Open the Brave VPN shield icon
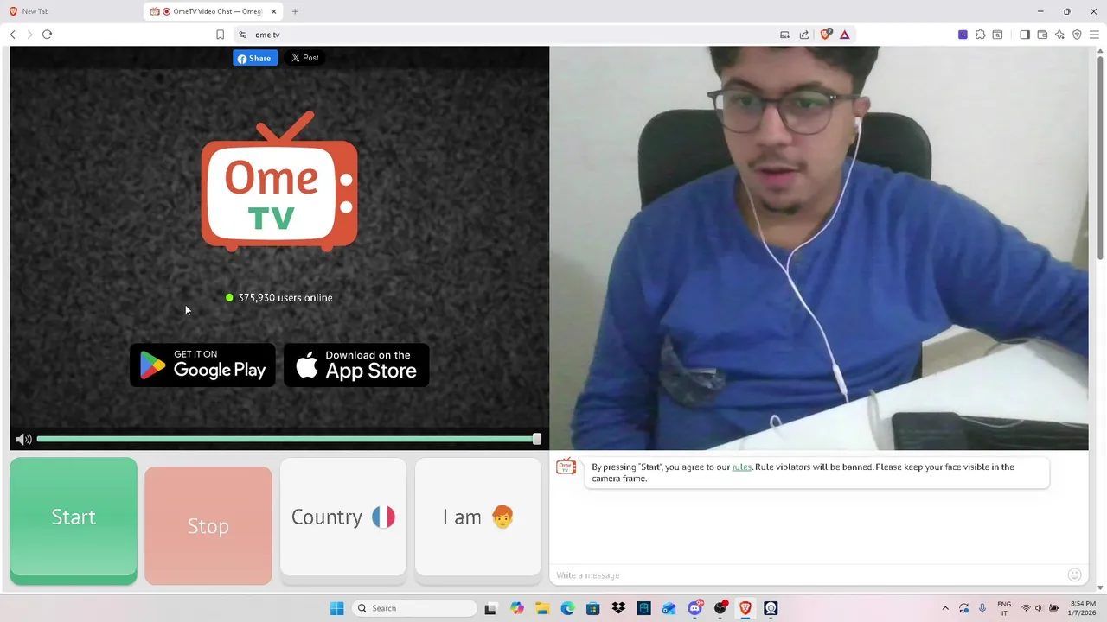The width and height of the screenshot is (1107, 622). click(x=1077, y=35)
